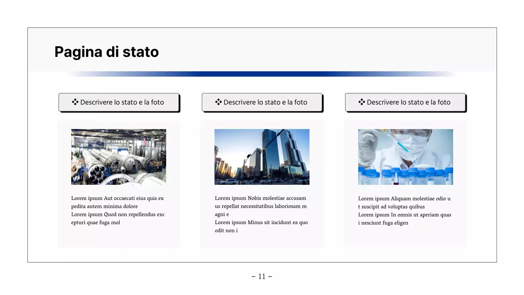524x295 pixels.
Task: Click the 'Pagina di stato' slide title
Action: pos(106,52)
